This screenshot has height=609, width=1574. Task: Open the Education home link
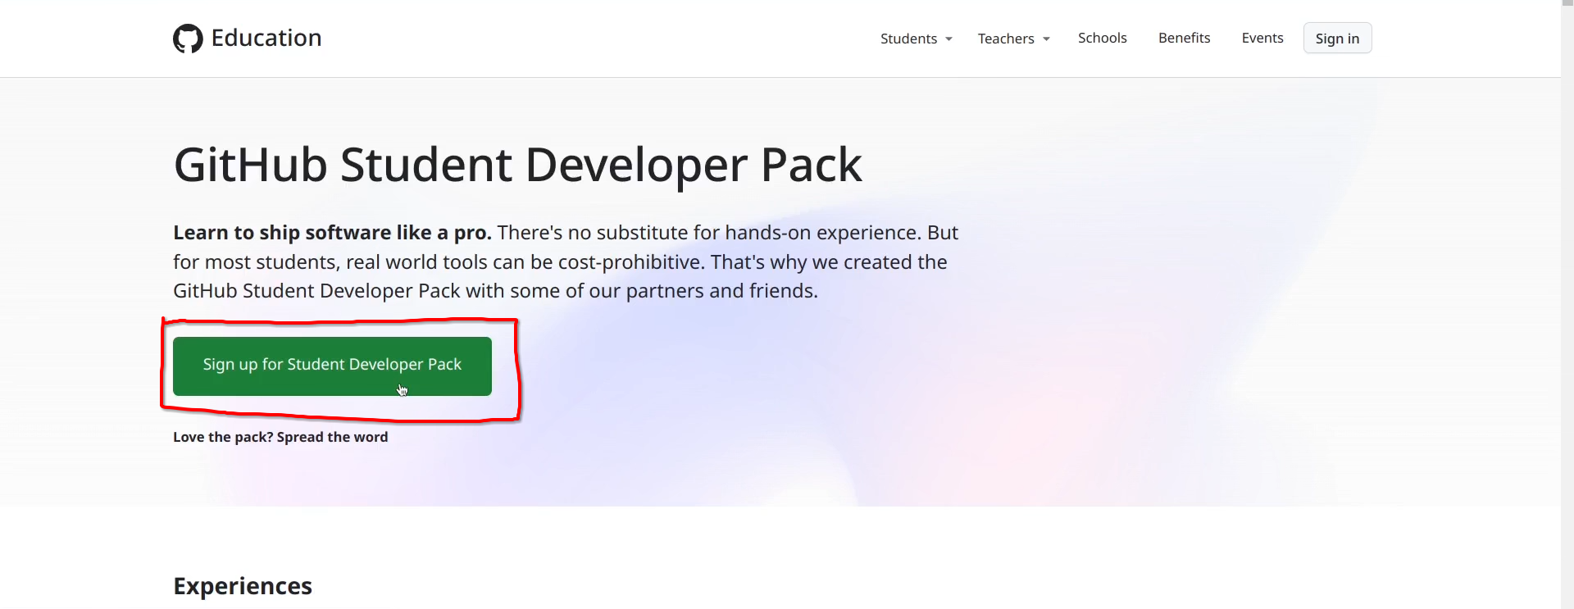pos(266,38)
